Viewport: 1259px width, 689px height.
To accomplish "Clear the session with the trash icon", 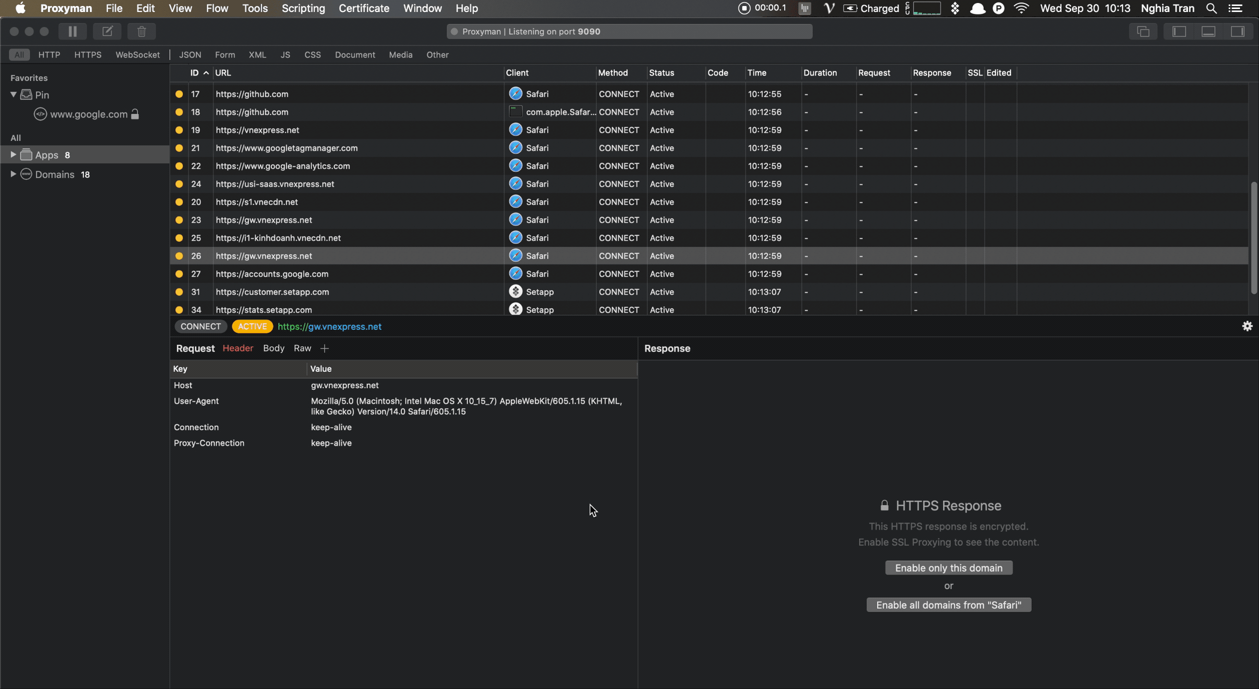I will point(141,31).
